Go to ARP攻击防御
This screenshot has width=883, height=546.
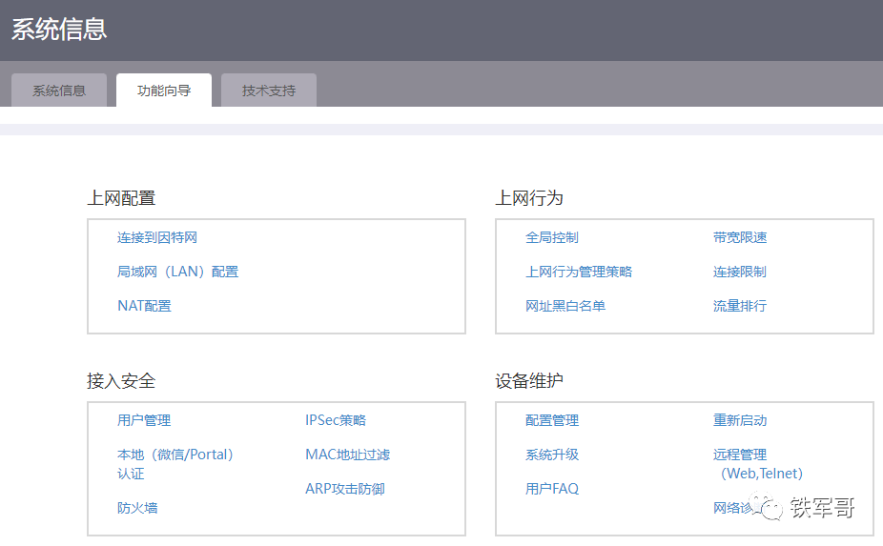coord(345,489)
